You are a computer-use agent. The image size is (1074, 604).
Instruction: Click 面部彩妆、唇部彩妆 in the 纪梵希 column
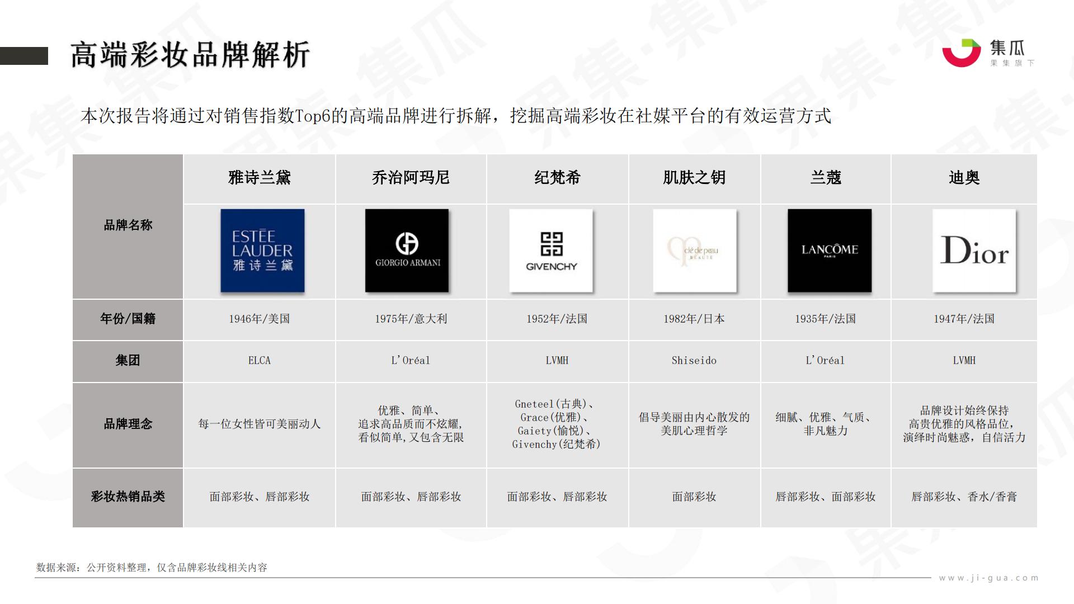click(x=557, y=497)
